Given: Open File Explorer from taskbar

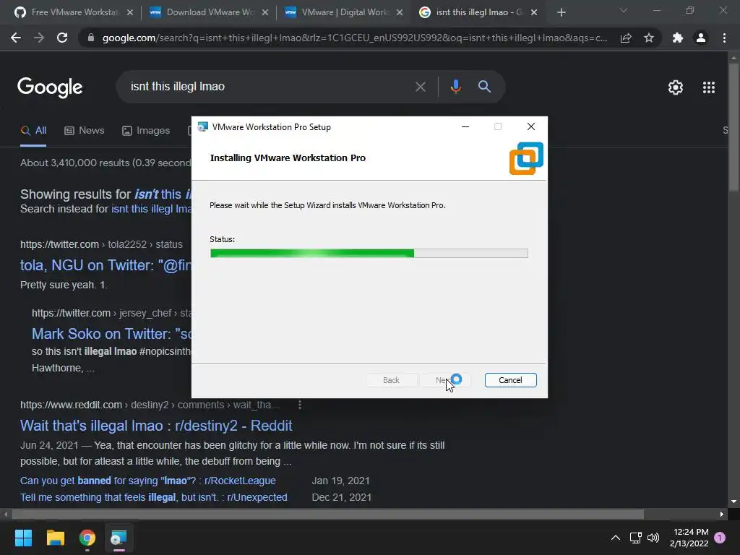Looking at the screenshot, I should point(55,538).
